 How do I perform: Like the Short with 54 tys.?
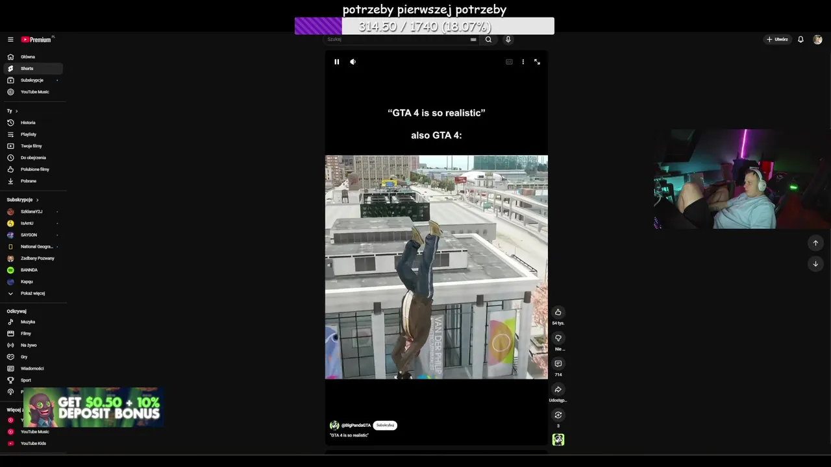click(558, 313)
